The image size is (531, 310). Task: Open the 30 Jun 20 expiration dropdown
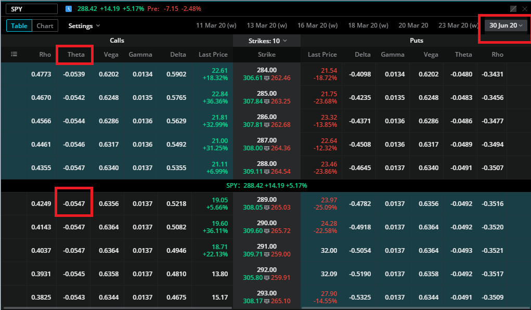[506, 25]
